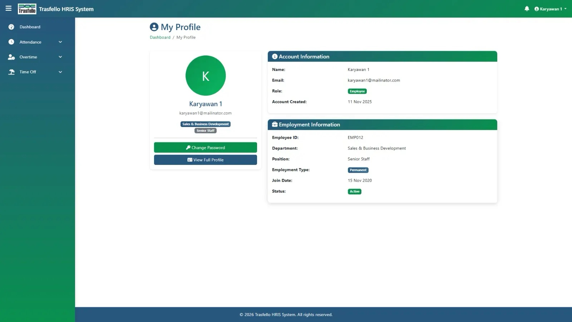Click the email under the avatar
This screenshot has height=322, width=572.
[206, 113]
